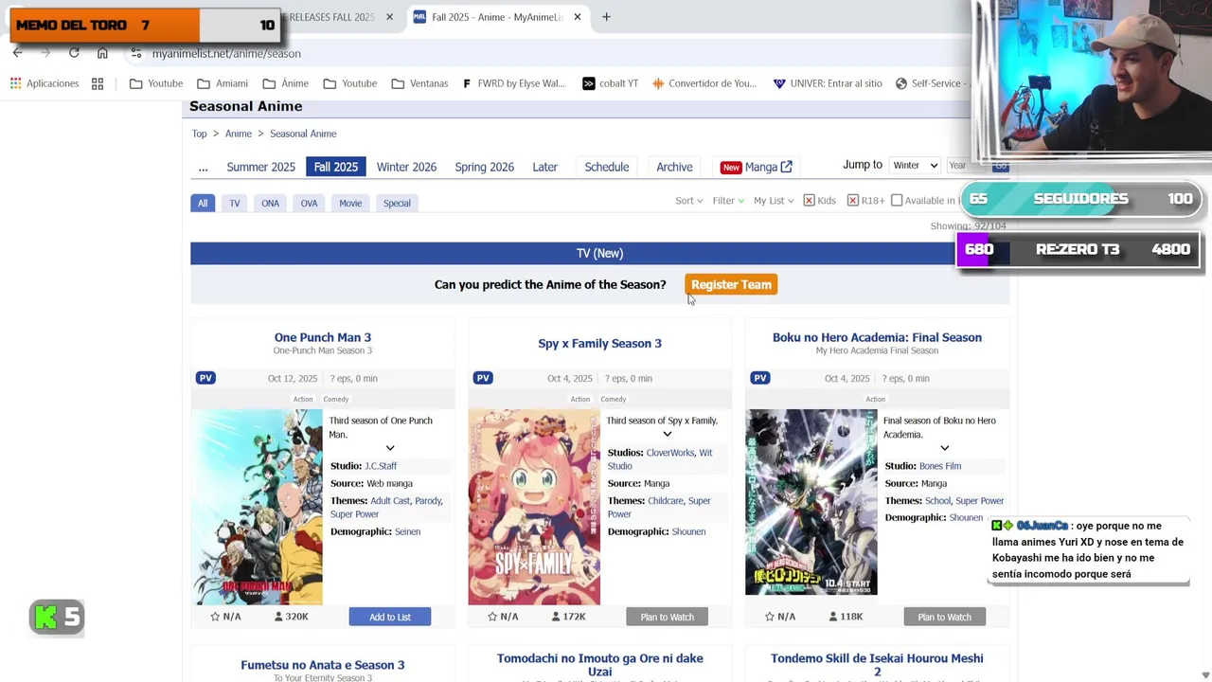The width and height of the screenshot is (1212, 682).
Task: Filter by the TV type pill
Action: click(x=234, y=203)
